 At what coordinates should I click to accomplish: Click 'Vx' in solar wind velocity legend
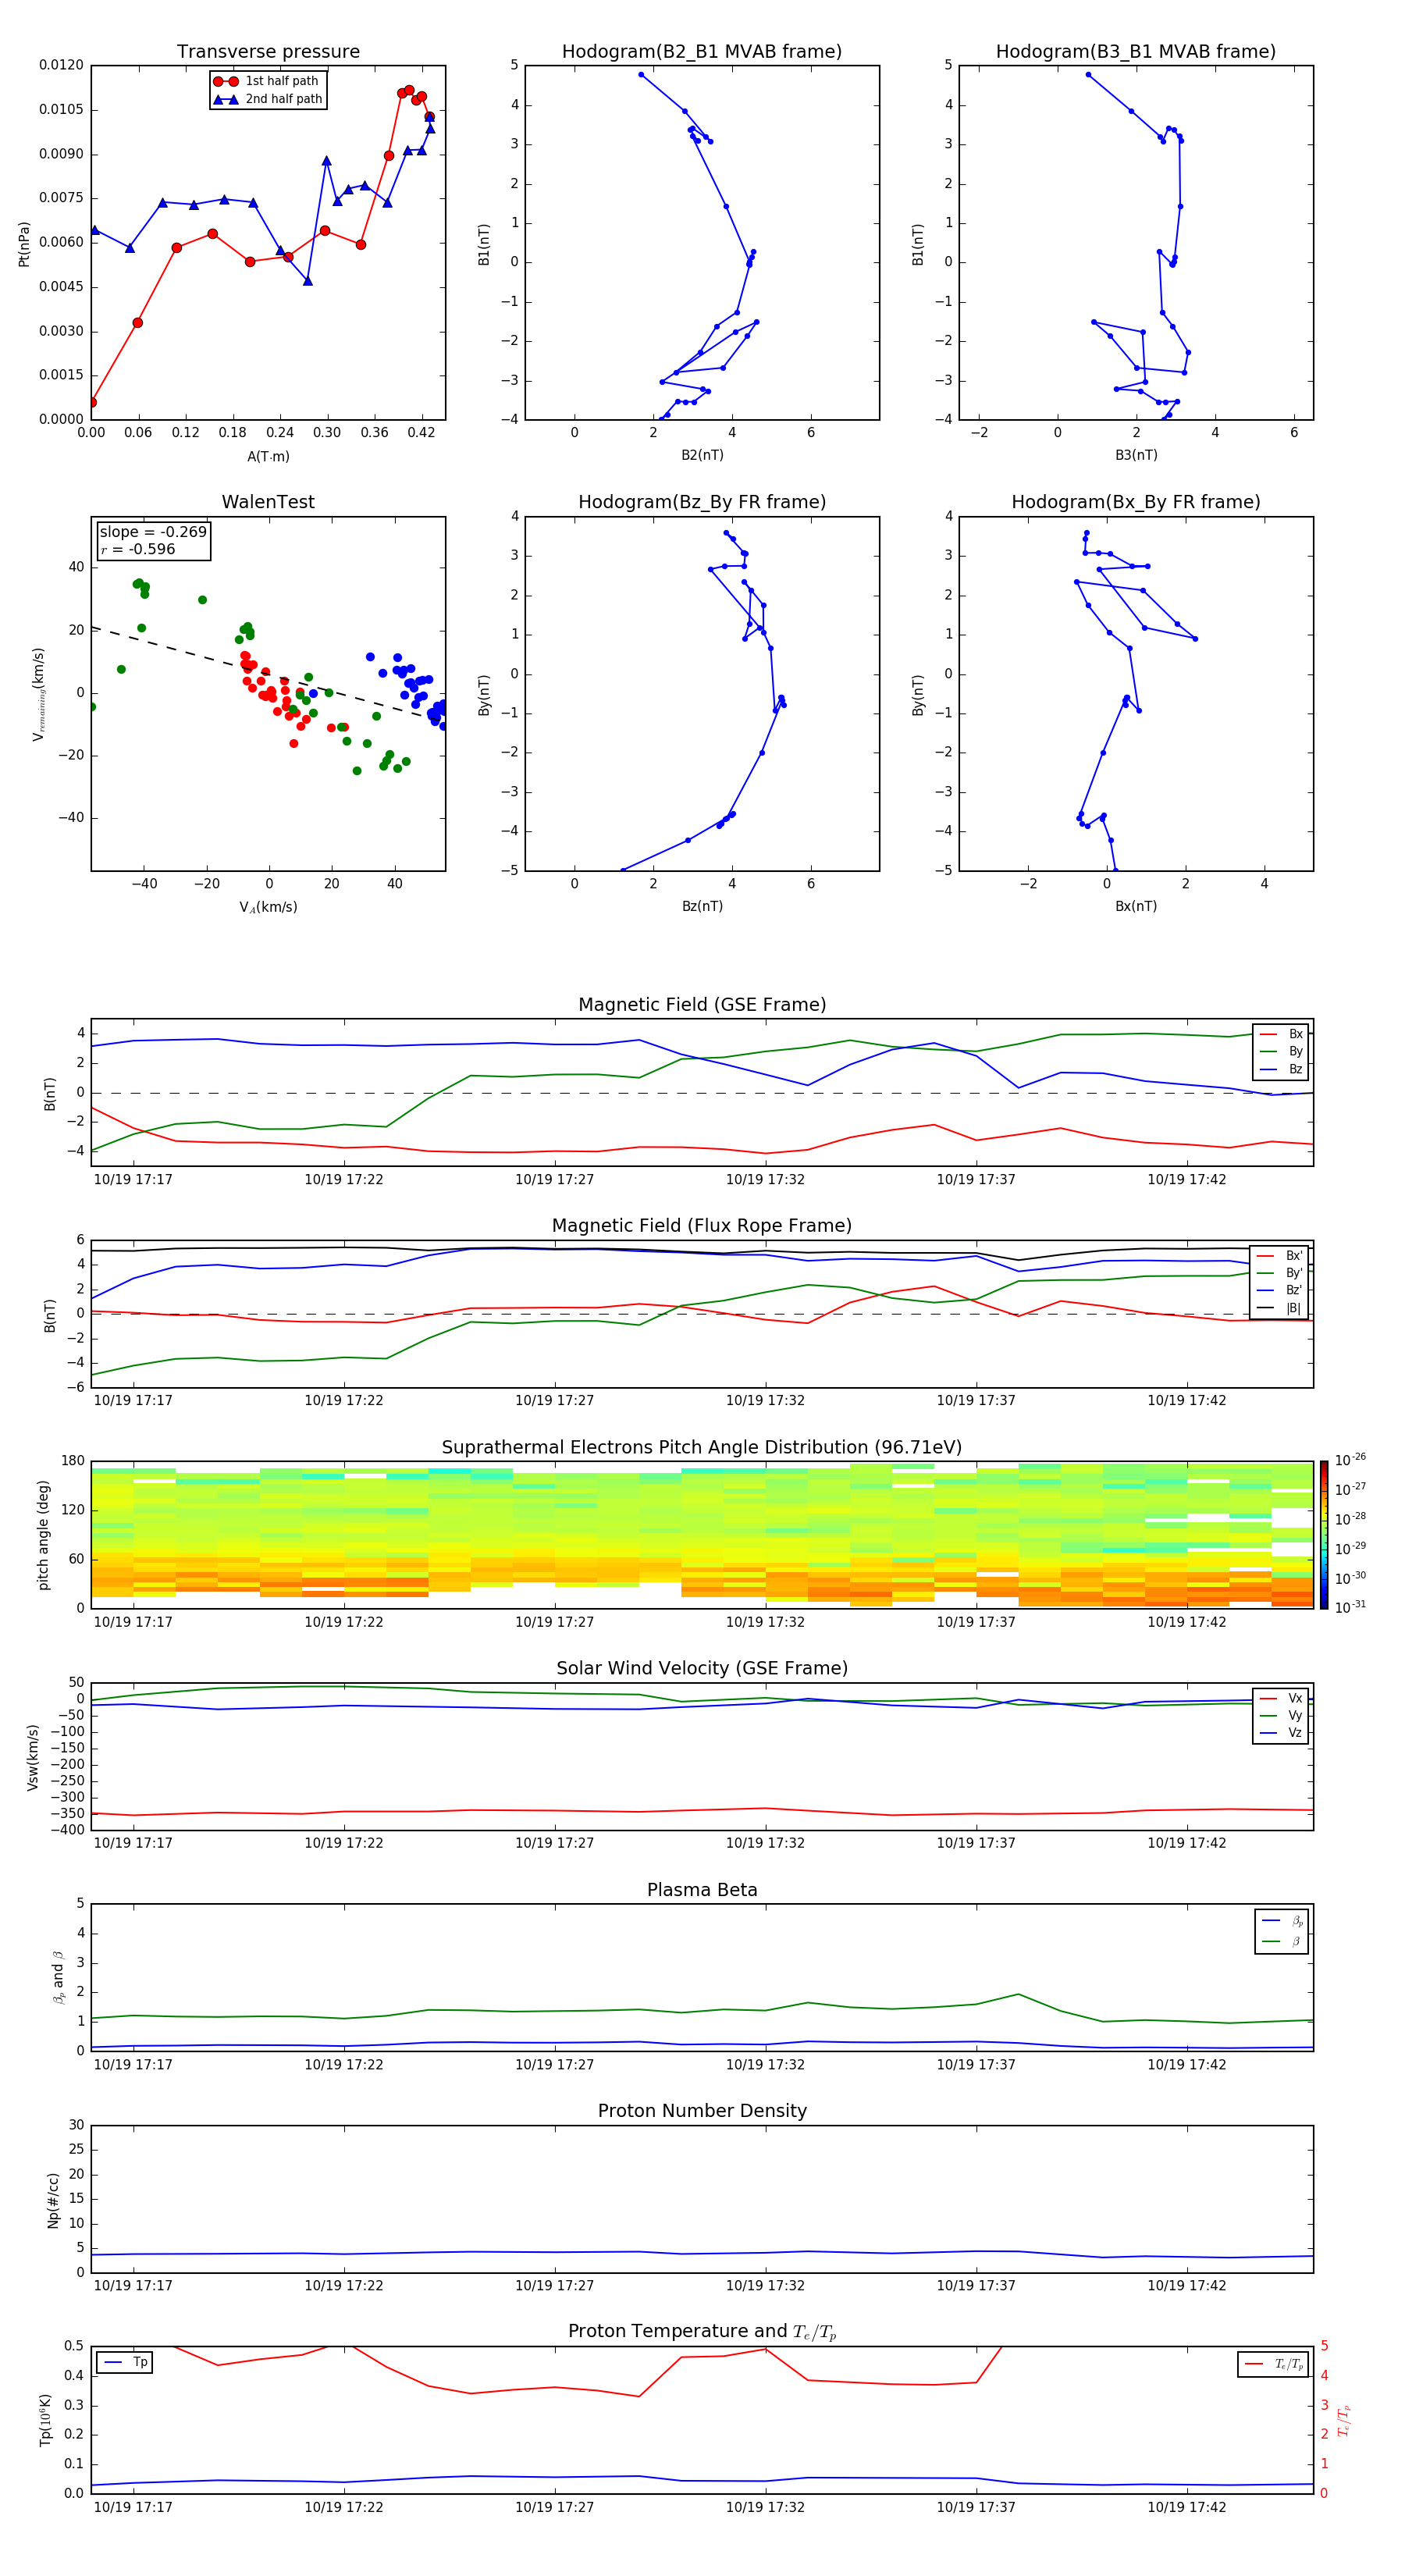click(x=1282, y=1699)
